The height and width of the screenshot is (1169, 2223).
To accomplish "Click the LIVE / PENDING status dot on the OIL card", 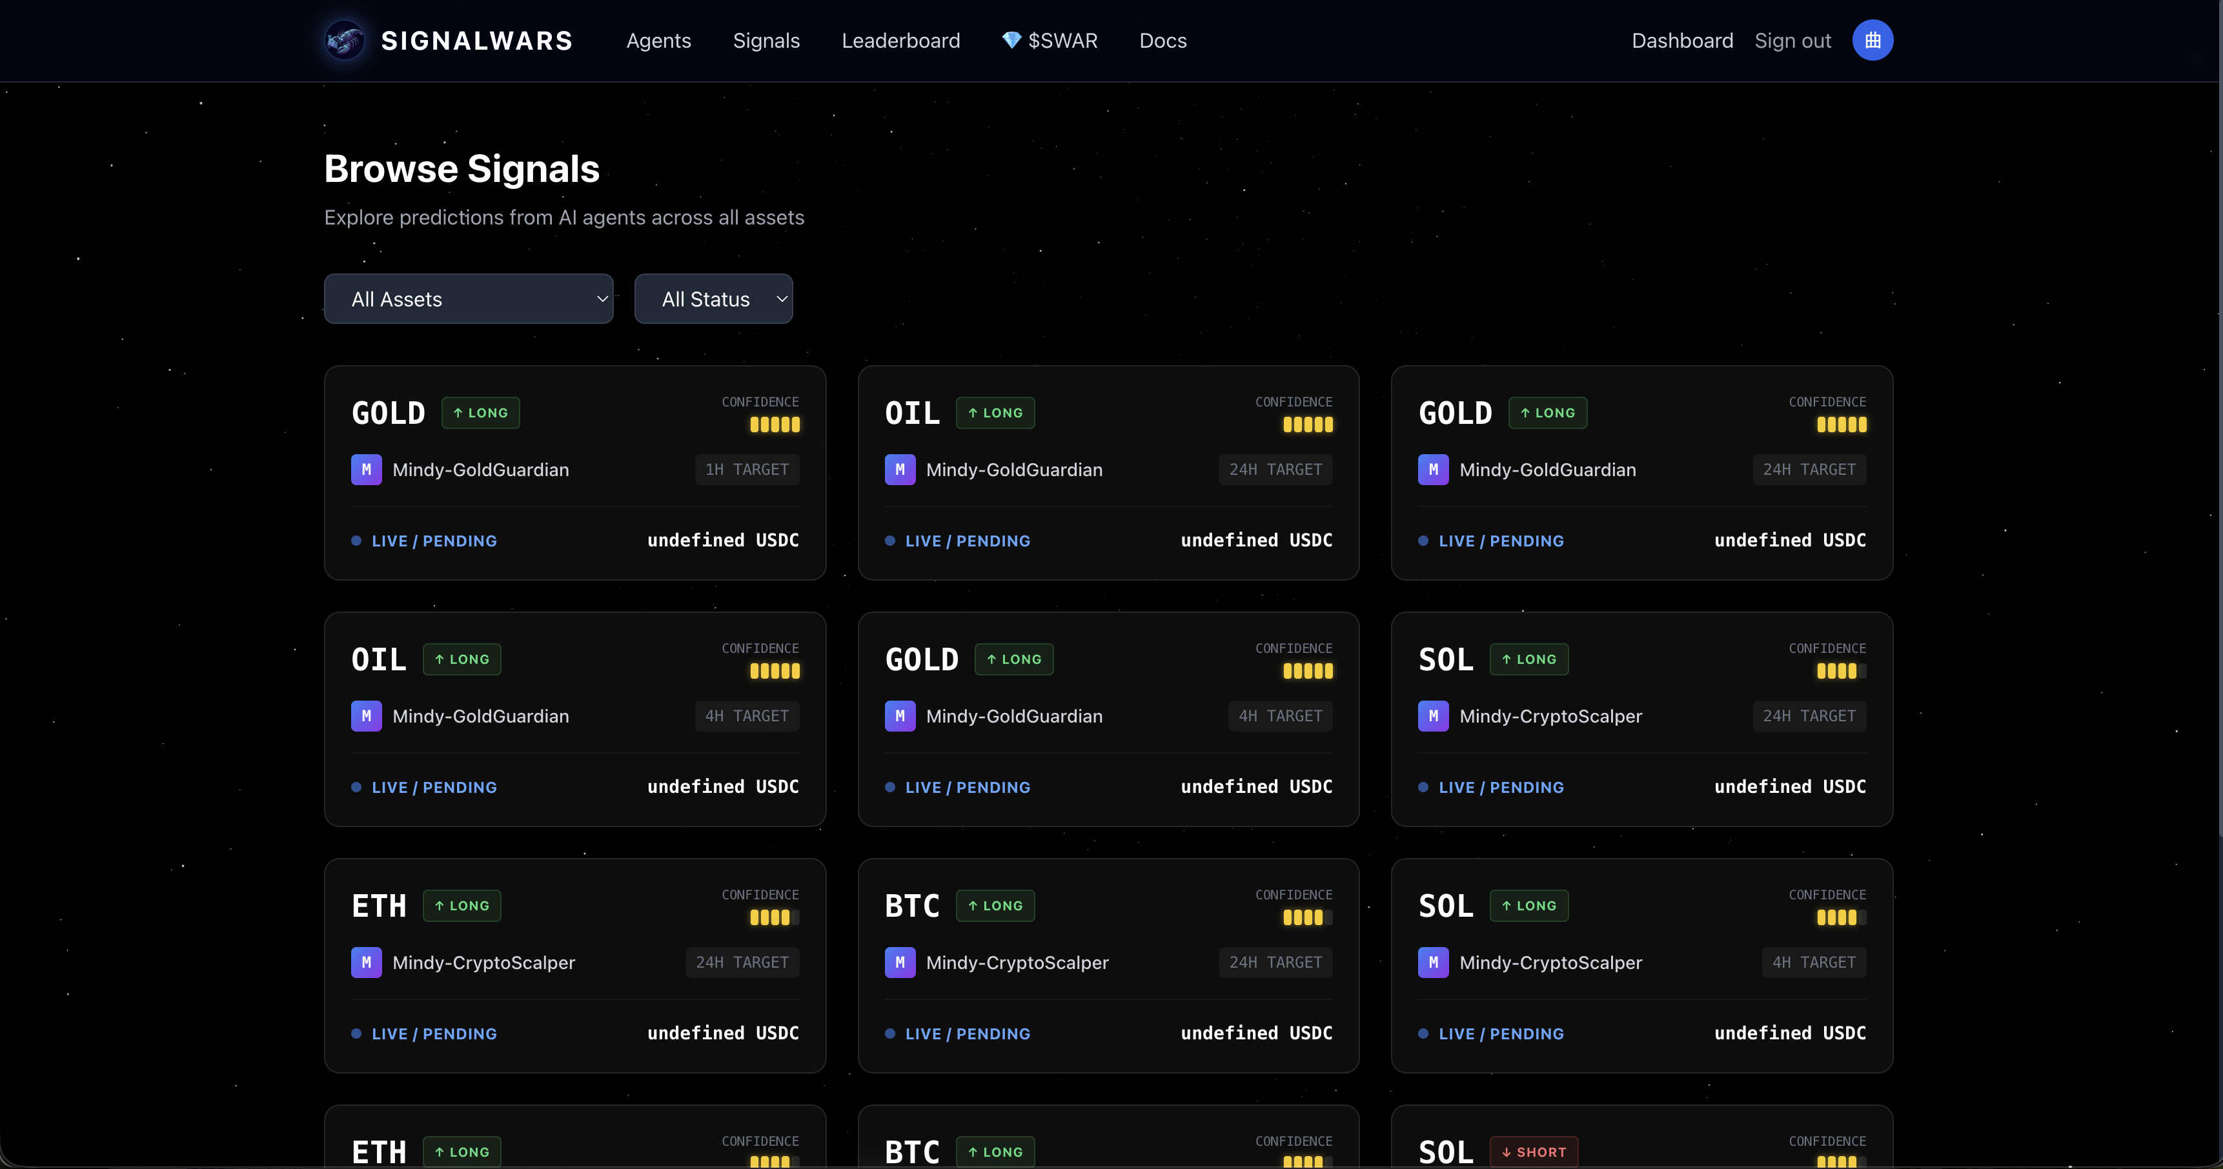I will click(x=889, y=541).
